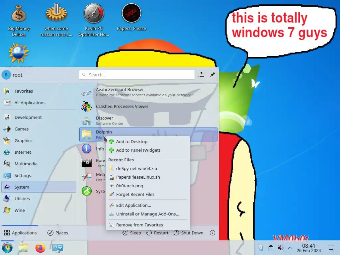Select the System category
Screen dimensions: 340x255
point(39,187)
